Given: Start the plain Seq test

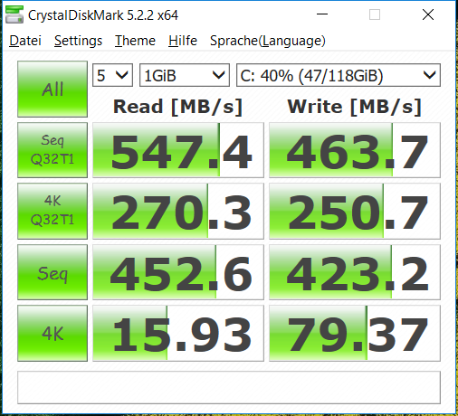Looking at the screenshot, I should [52, 272].
